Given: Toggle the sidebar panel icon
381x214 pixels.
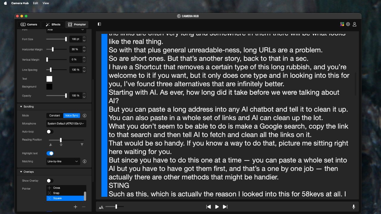Looking at the screenshot, I should click(99, 24).
